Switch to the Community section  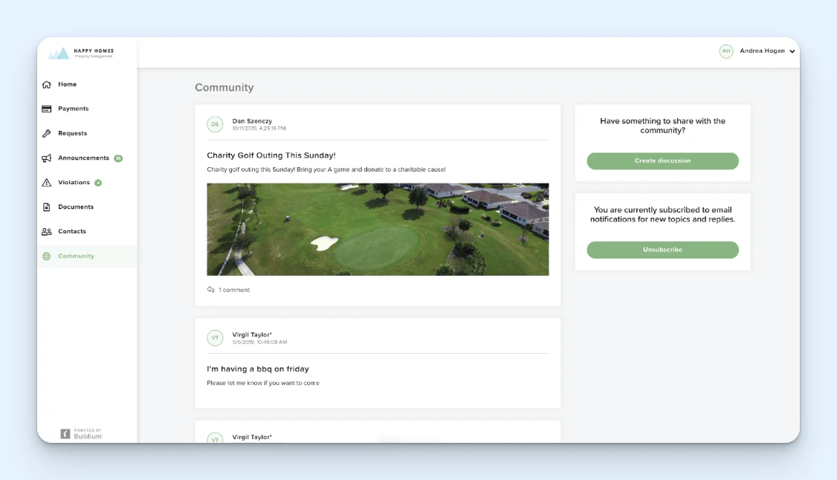click(77, 256)
